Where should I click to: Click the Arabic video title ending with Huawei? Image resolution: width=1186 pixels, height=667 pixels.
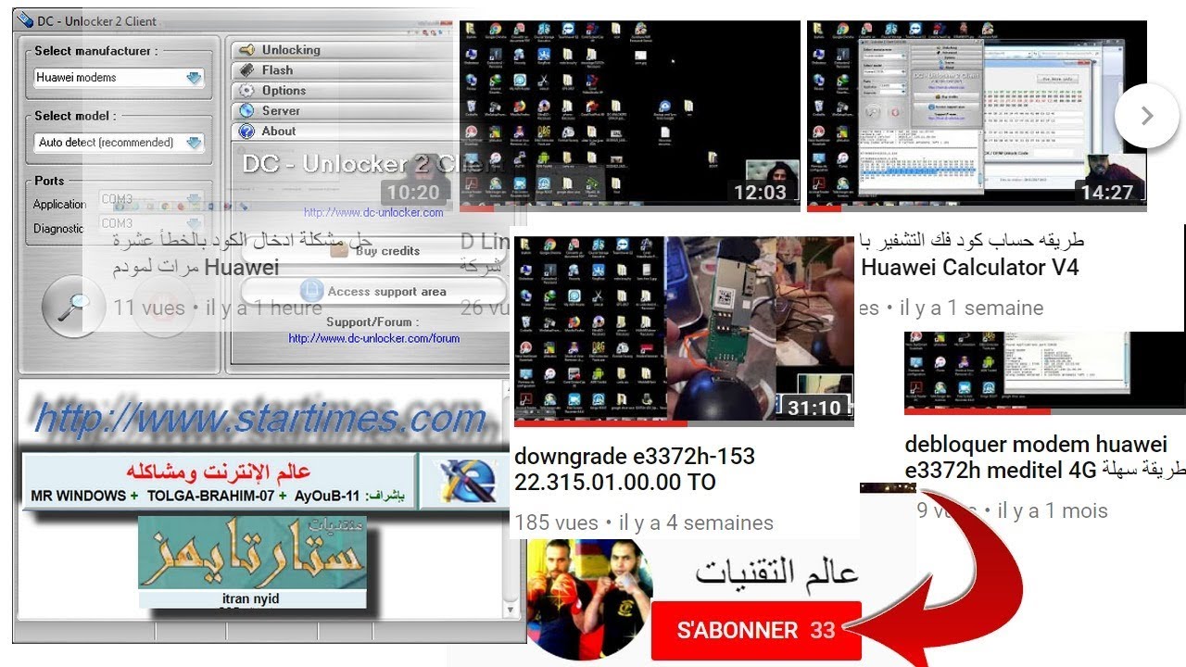[243, 255]
